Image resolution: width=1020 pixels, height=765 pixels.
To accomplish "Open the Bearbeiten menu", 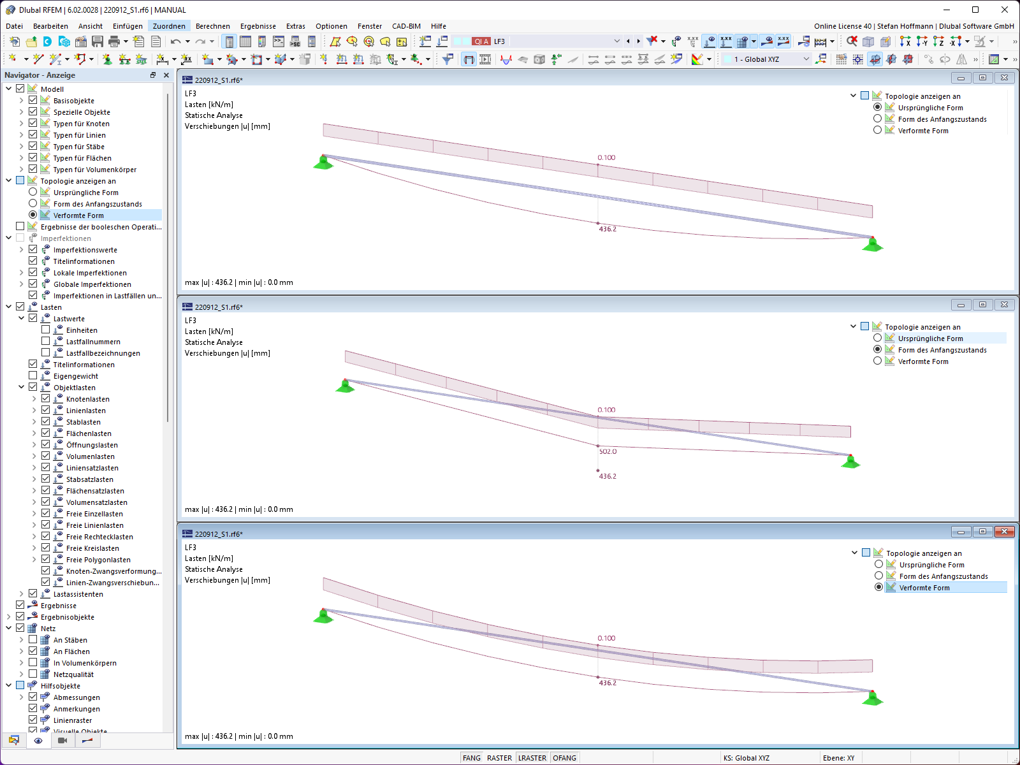I will [50, 26].
